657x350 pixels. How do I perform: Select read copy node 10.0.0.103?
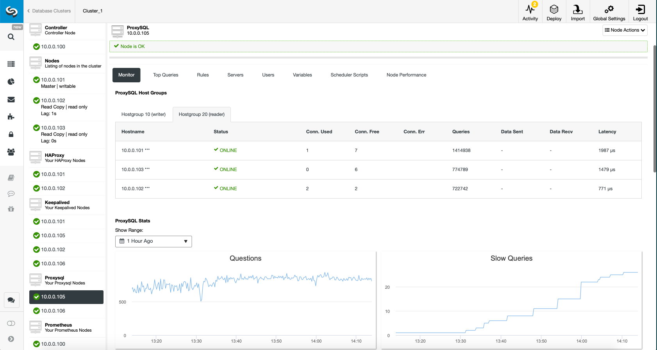66,134
